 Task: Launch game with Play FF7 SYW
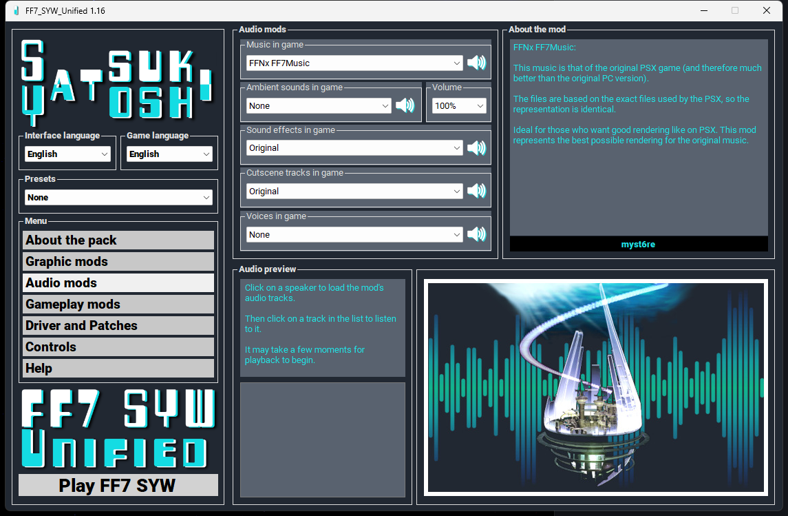(x=118, y=485)
